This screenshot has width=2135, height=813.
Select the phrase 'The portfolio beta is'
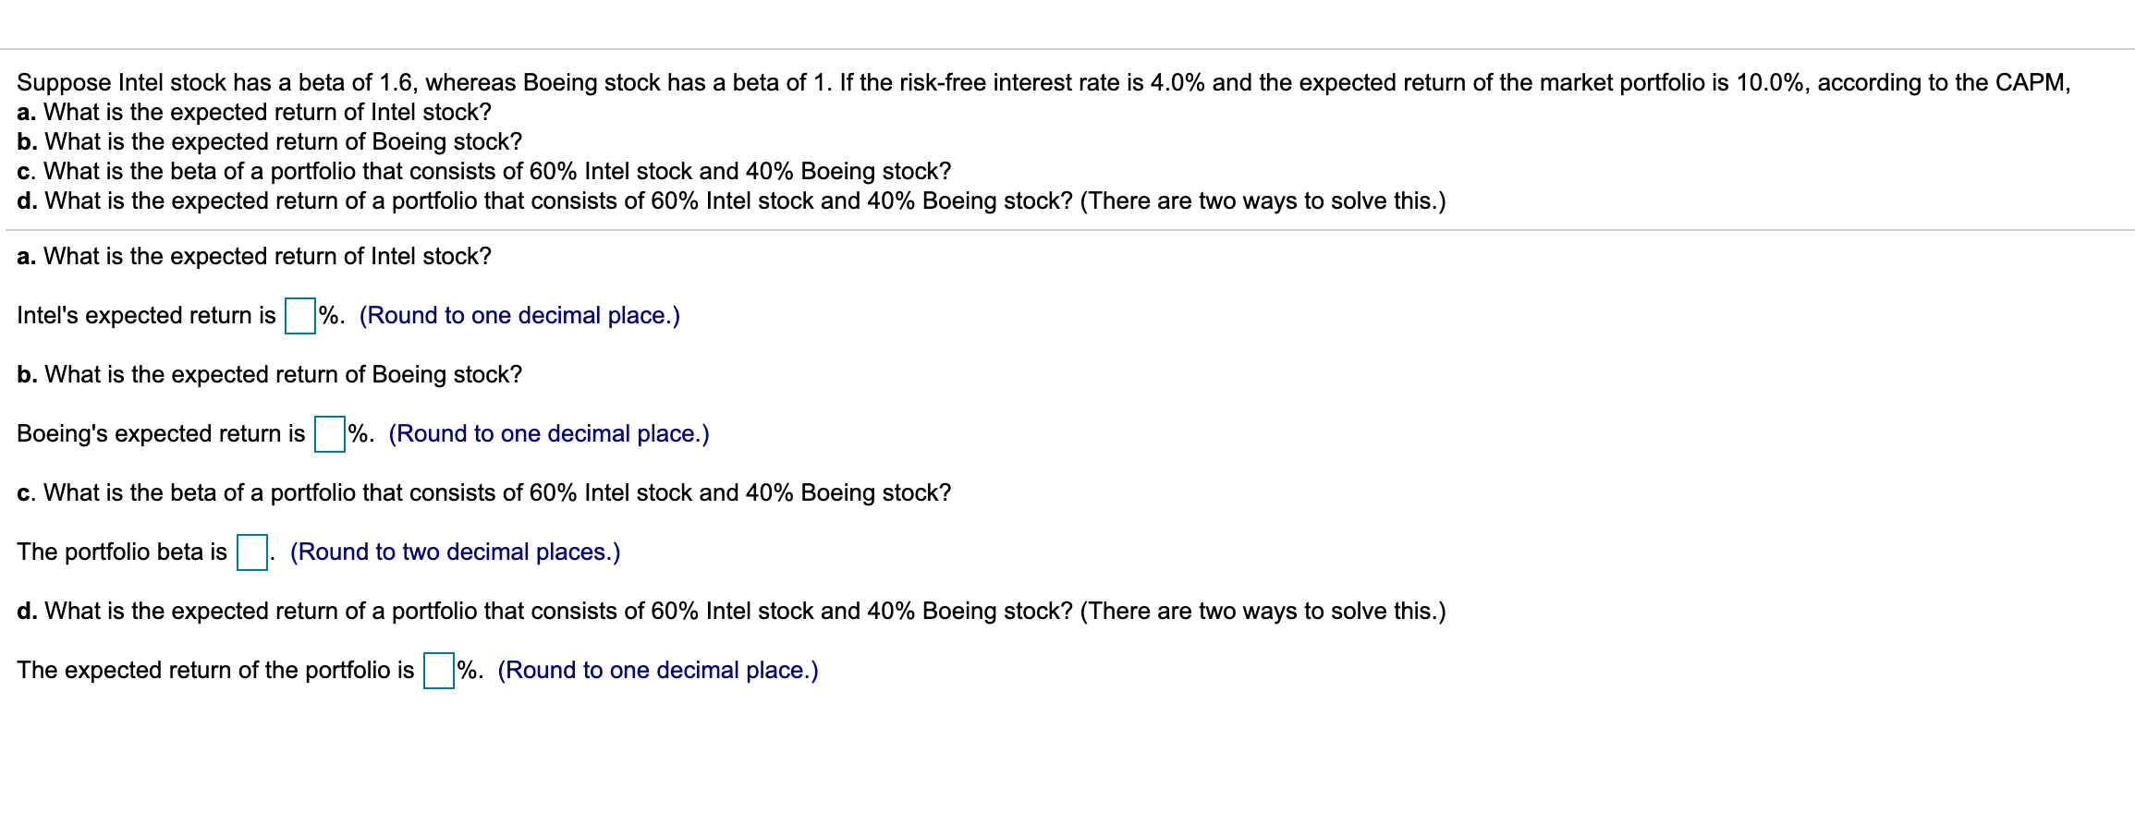(121, 552)
